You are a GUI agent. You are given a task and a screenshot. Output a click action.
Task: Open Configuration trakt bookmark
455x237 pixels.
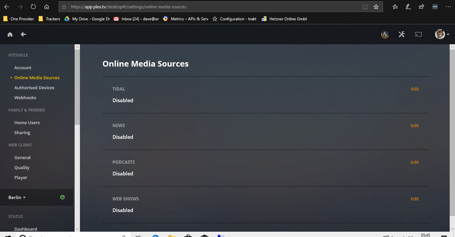(x=235, y=19)
